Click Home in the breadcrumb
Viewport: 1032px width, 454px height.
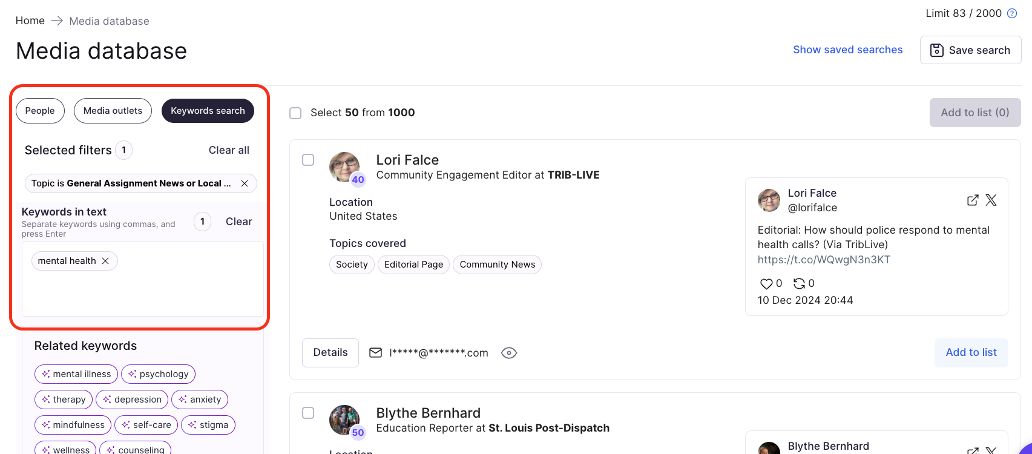click(30, 21)
